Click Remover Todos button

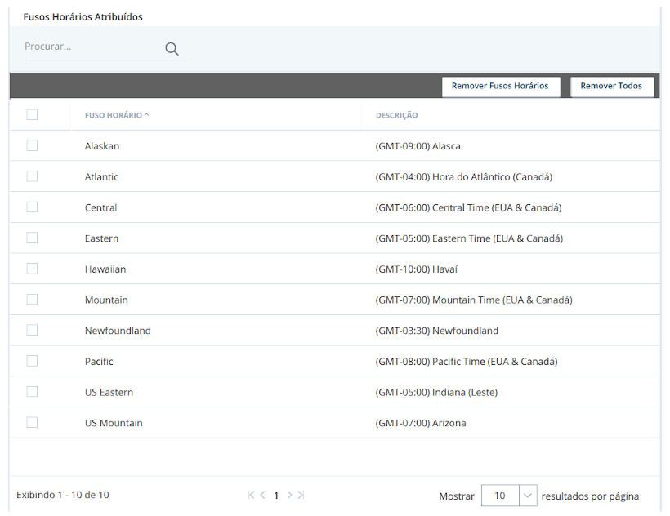click(611, 87)
